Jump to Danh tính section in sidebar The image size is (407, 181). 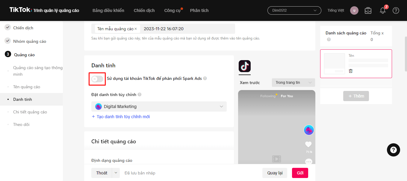tap(22, 99)
